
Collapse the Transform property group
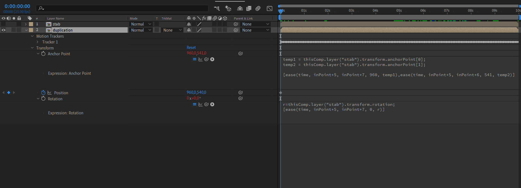pos(32,48)
